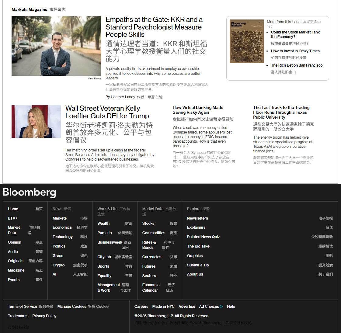Viewport: 341px width, 333px height.
Task: Read 'How Virtual Banking Made Saving Risky Again'
Action: pyautogui.click(x=198, y=110)
